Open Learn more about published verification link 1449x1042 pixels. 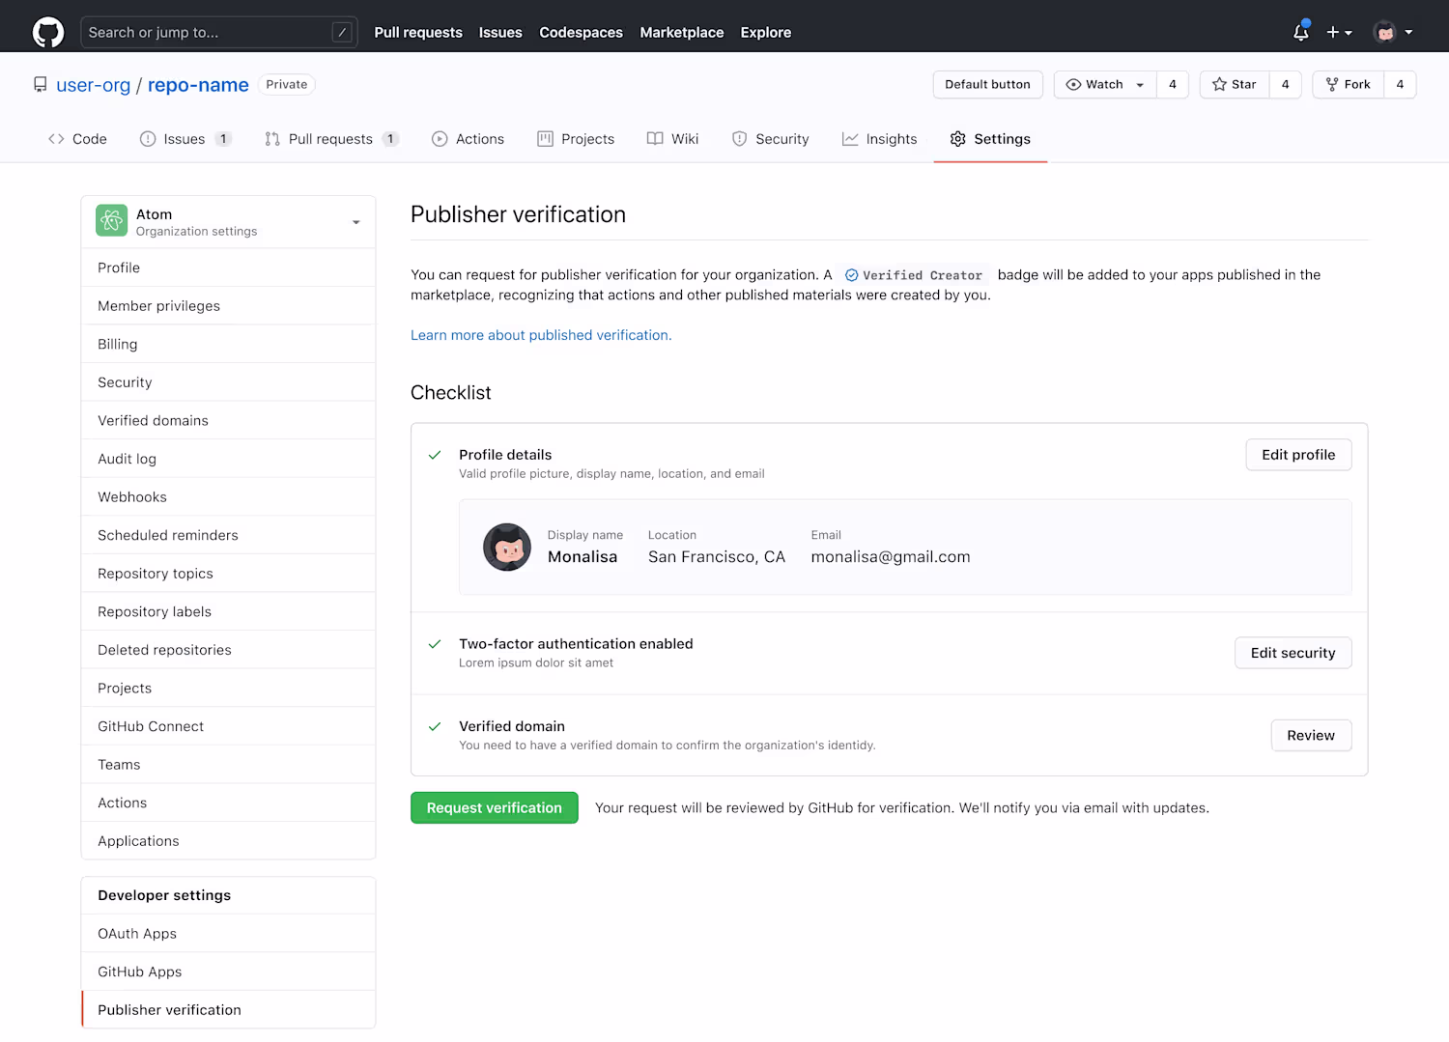pyautogui.click(x=541, y=335)
